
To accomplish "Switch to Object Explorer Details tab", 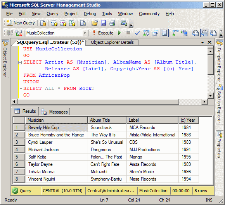I will 112,42.
